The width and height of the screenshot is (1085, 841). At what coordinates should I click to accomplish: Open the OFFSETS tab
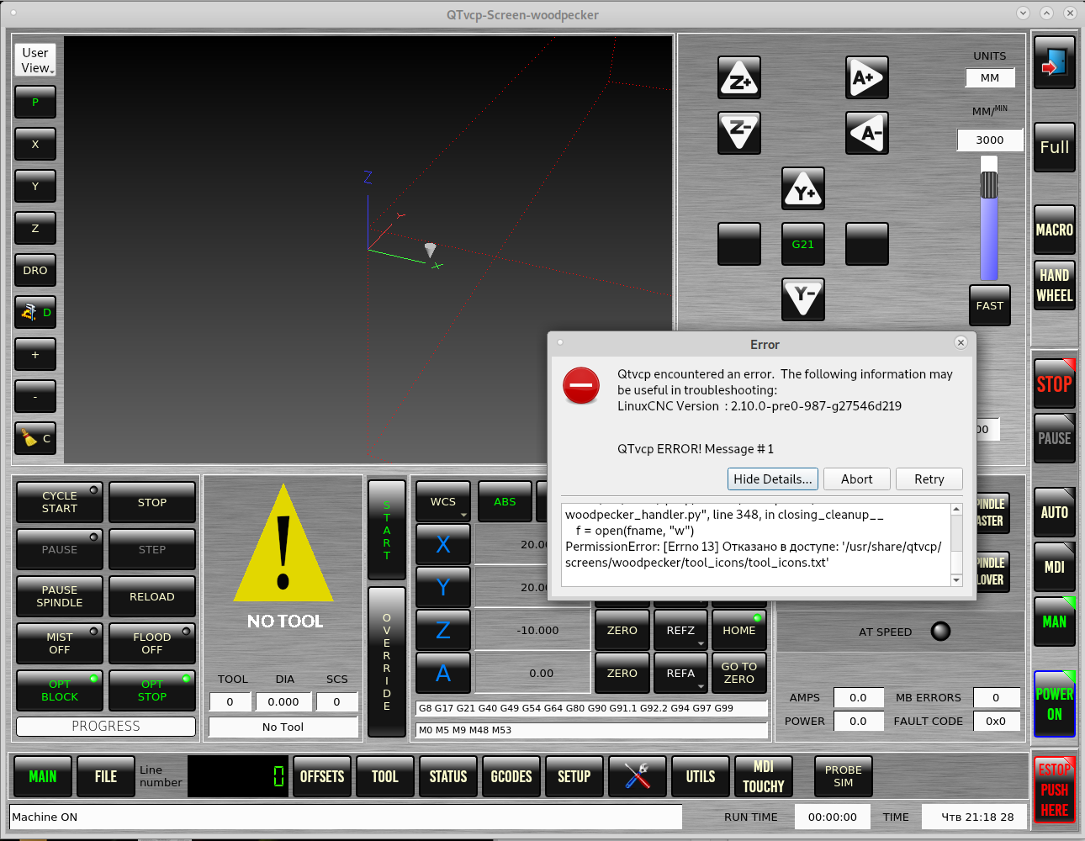point(322,776)
